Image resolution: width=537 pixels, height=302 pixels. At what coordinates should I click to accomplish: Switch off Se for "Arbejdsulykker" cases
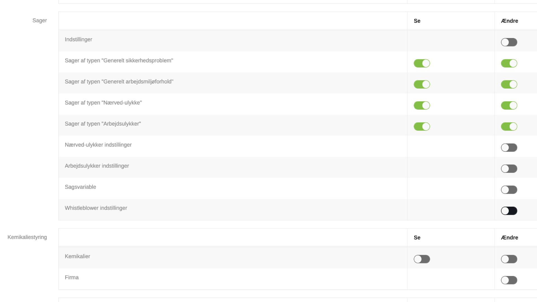pos(422,127)
